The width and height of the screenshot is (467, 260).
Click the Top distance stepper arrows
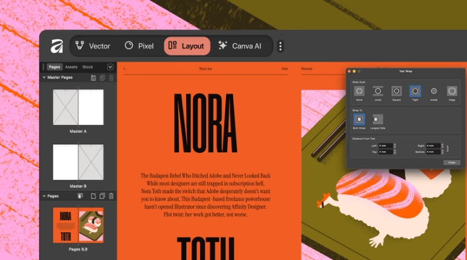(395, 152)
